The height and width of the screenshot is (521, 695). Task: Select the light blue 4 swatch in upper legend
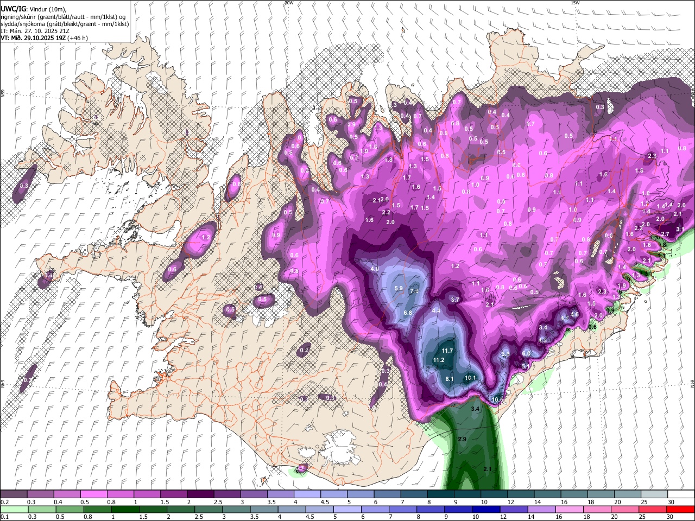click(x=307, y=494)
